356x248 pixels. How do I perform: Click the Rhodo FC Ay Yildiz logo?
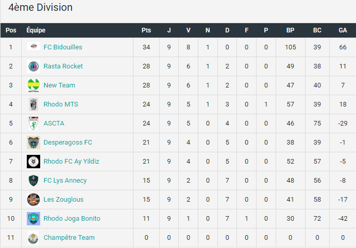33,162
